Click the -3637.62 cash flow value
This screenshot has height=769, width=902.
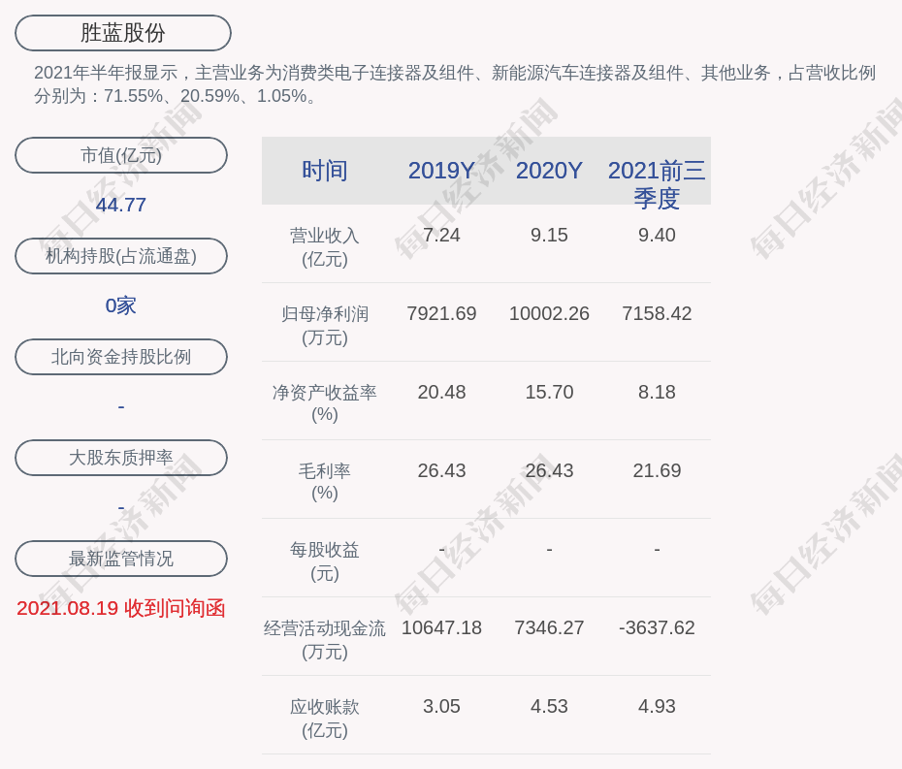click(x=657, y=627)
